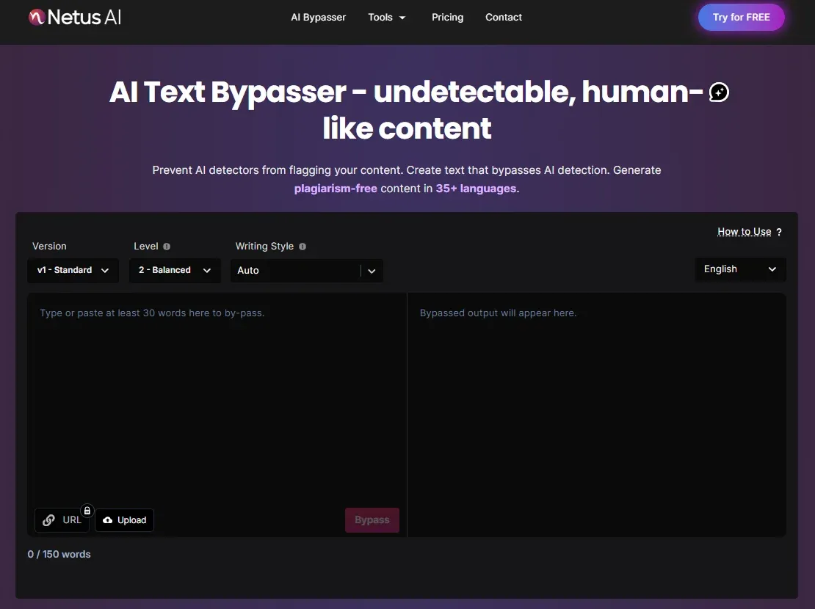Click the 35+ languages highlighted text

(x=476, y=189)
